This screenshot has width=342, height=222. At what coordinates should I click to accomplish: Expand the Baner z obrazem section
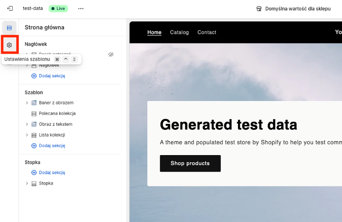[27, 103]
